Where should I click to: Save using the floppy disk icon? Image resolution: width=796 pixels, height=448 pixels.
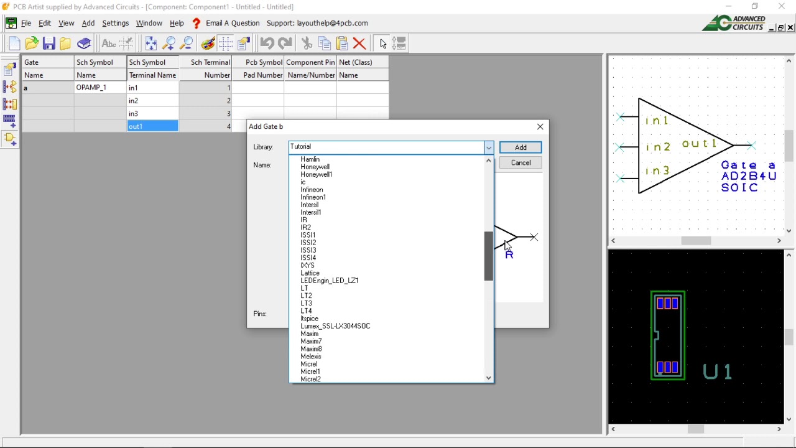(49, 43)
